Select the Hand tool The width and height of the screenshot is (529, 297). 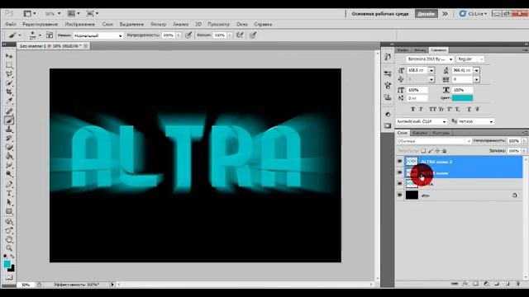9,239
